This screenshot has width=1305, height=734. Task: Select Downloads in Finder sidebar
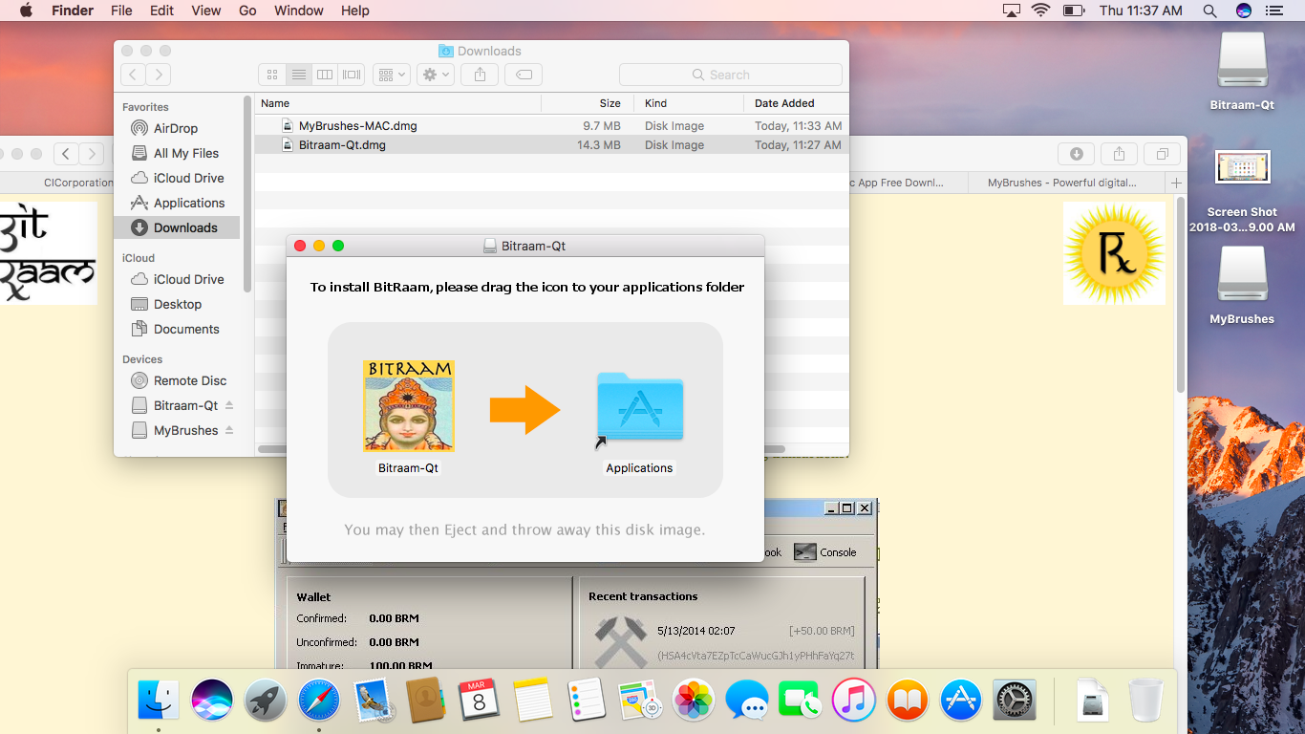(x=177, y=227)
